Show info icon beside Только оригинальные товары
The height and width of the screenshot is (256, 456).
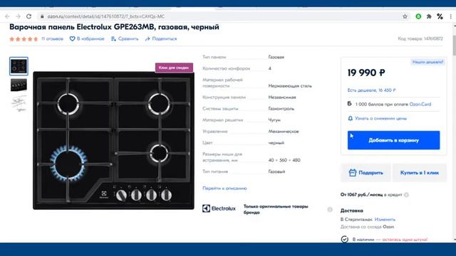tap(329, 210)
